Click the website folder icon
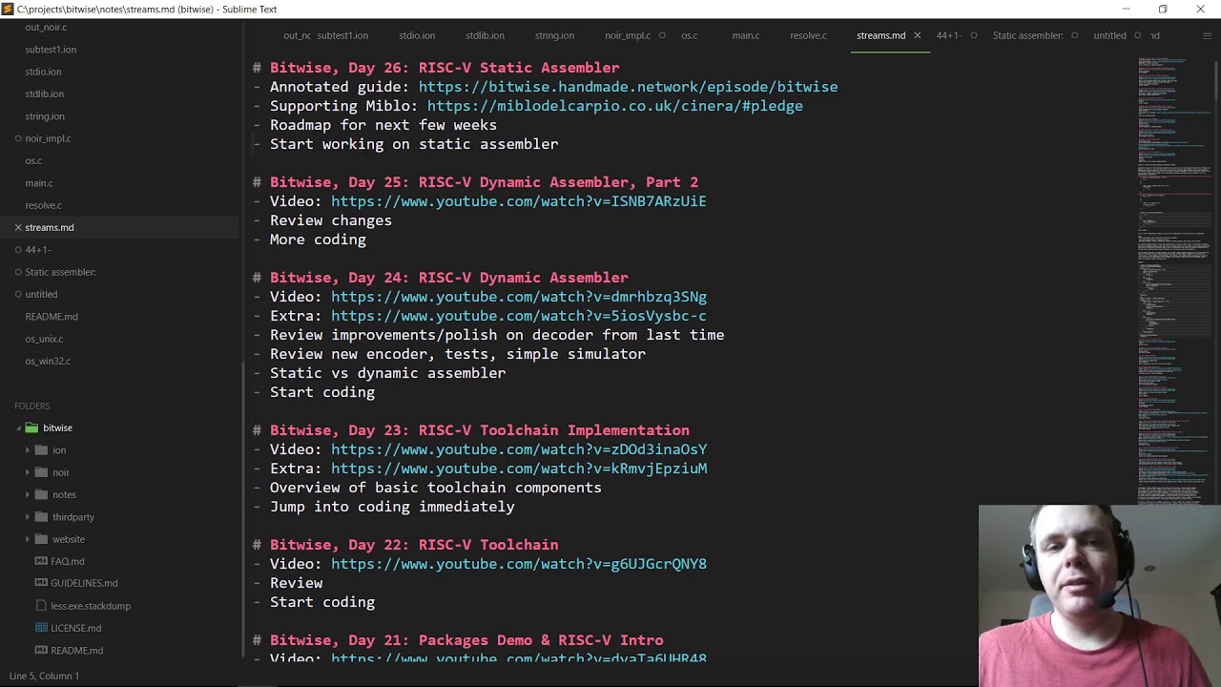 pos(41,539)
